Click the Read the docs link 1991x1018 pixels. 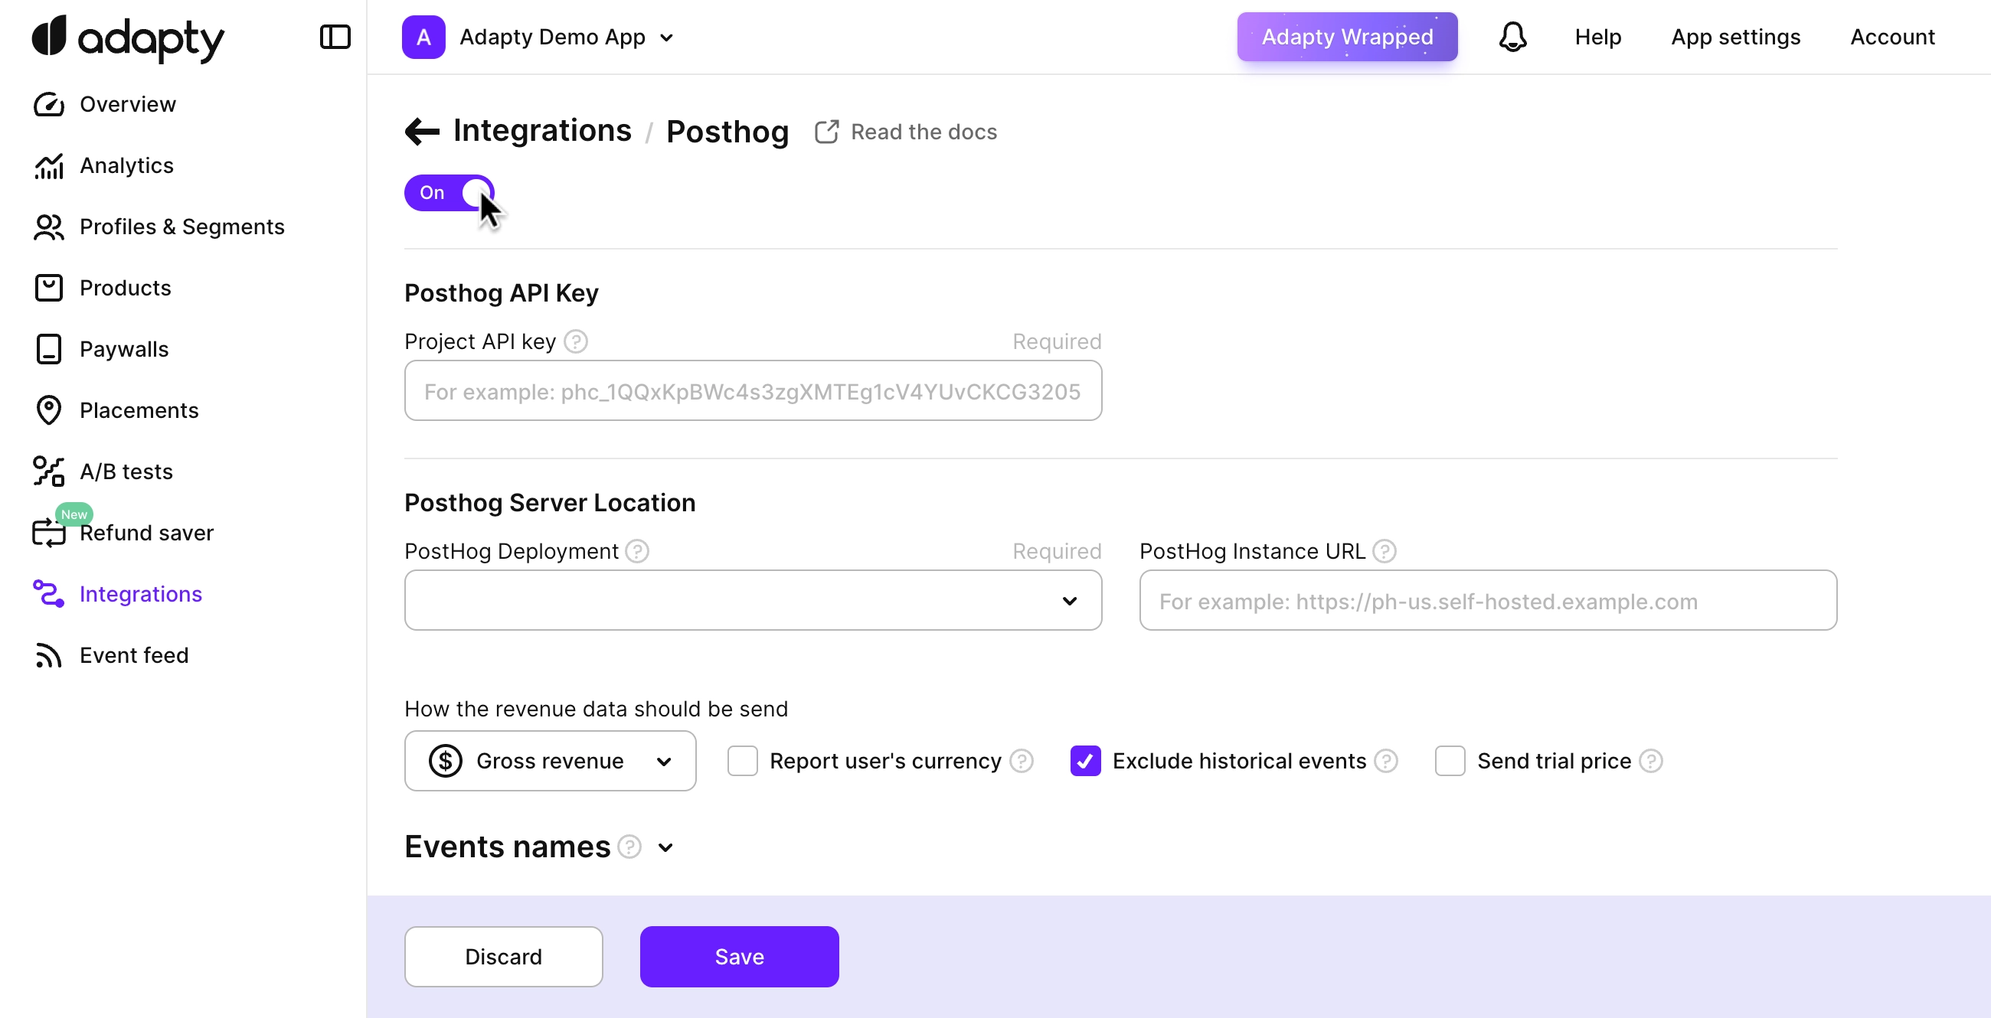[924, 132]
